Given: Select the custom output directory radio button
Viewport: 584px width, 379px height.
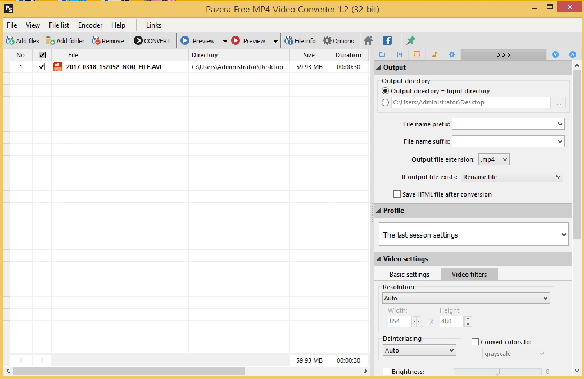Looking at the screenshot, I should pyautogui.click(x=385, y=103).
